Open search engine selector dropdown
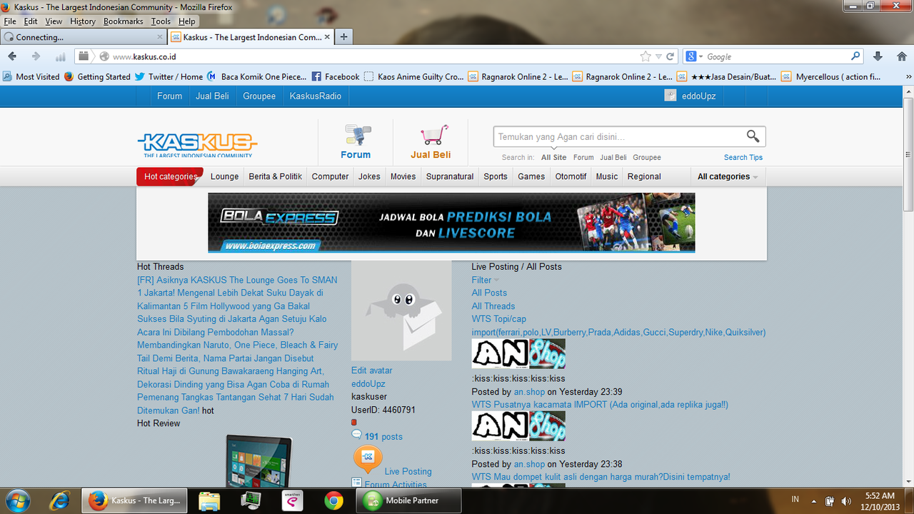The height and width of the screenshot is (514, 914). pyautogui.click(x=694, y=56)
